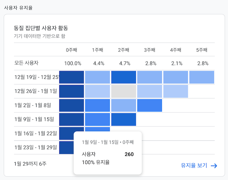The height and width of the screenshot is (180, 228).
Task: Select the 12월 19일 cohort 5주째 cell
Action: [202, 77]
